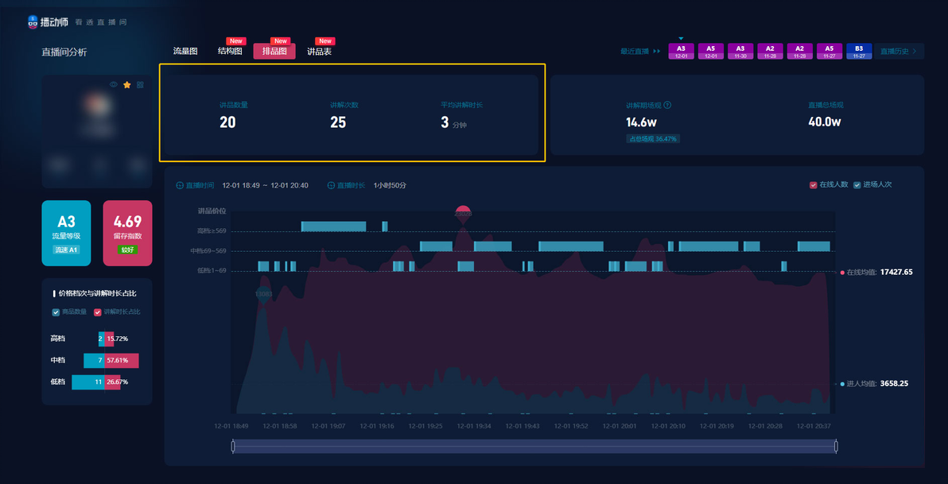This screenshot has height=484, width=948.
Task: Click the 播动师 logo icon
Action: click(x=33, y=21)
